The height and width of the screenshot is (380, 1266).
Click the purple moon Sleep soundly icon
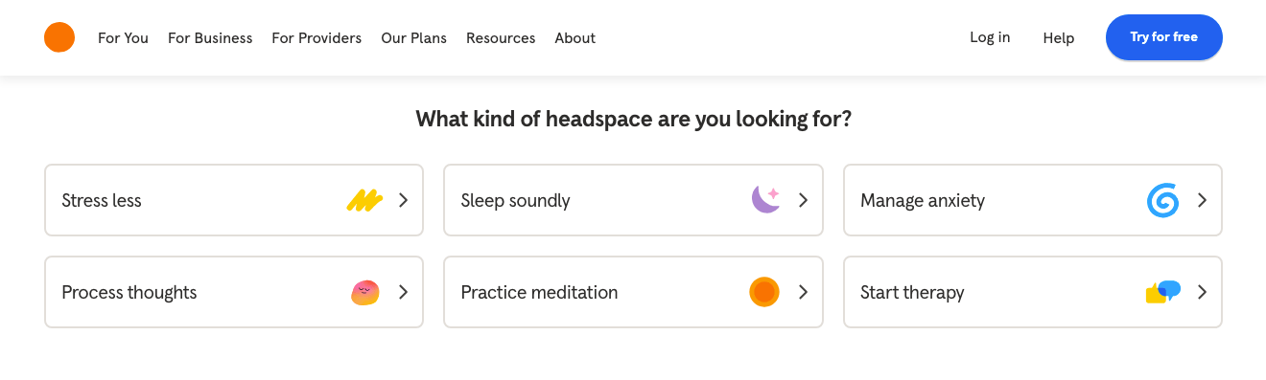pyautogui.click(x=765, y=199)
